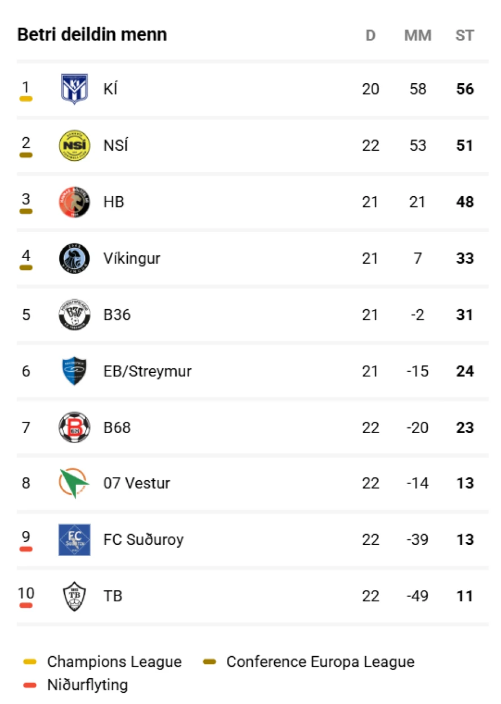Click the D games played column header
501x704 pixels.
[x=370, y=35]
